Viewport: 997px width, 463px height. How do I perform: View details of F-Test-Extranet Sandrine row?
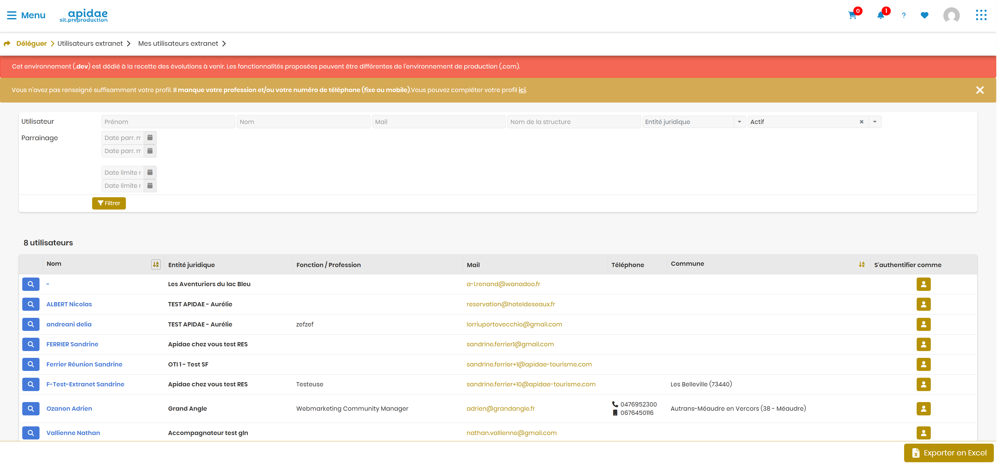tap(31, 385)
